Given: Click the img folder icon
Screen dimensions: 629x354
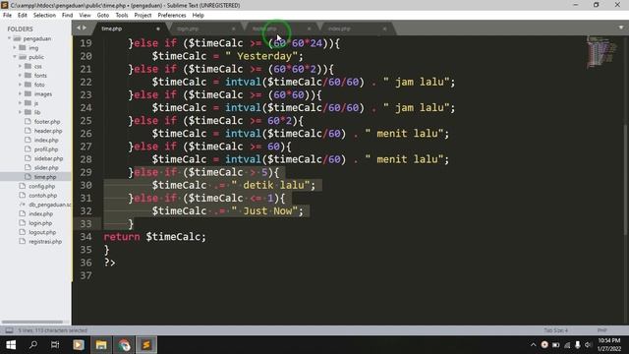Looking at the screenshot, I should [23, 48].
